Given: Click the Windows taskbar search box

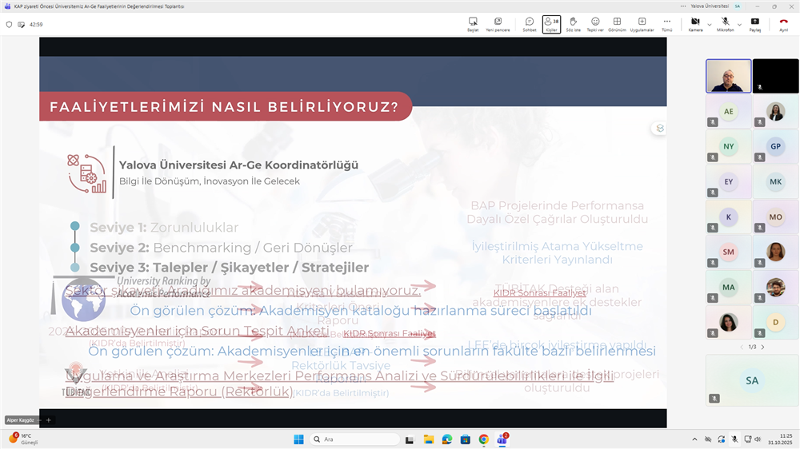Looking at the screenshot, I should coord(355,439).
